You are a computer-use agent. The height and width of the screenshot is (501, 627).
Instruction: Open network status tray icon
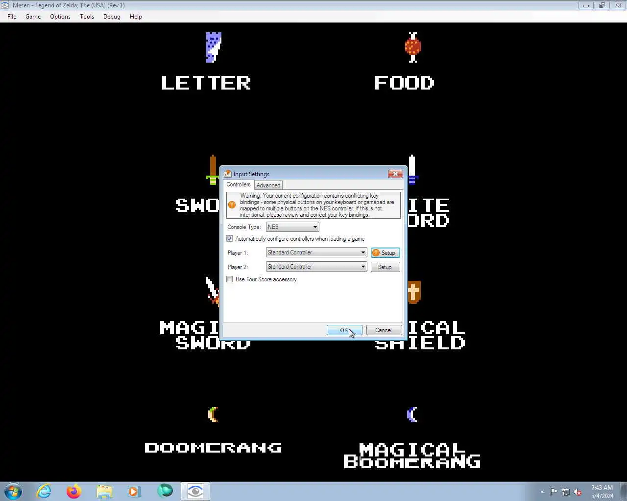[566, 492]
